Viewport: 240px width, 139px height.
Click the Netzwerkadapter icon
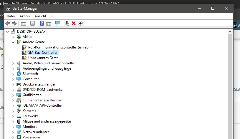click(x=19, y=132)
